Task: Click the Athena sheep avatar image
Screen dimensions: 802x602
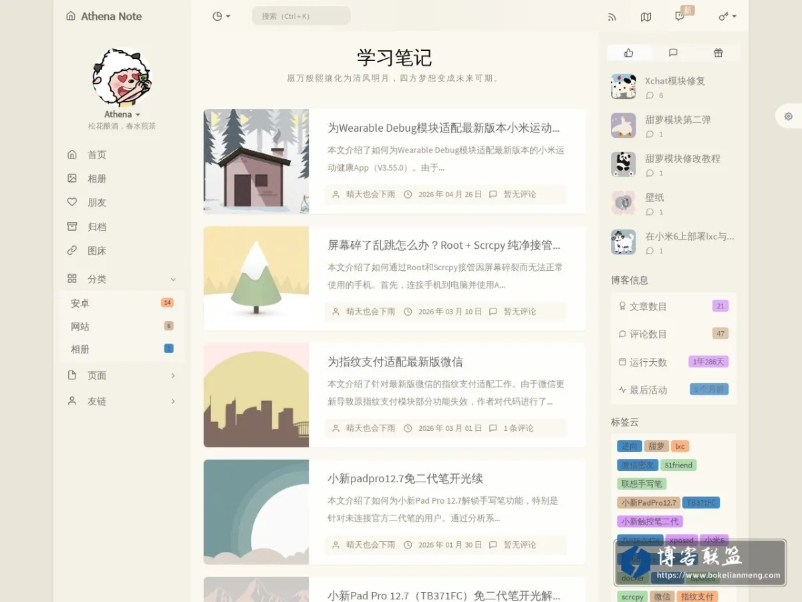Action: click(122, 78)
